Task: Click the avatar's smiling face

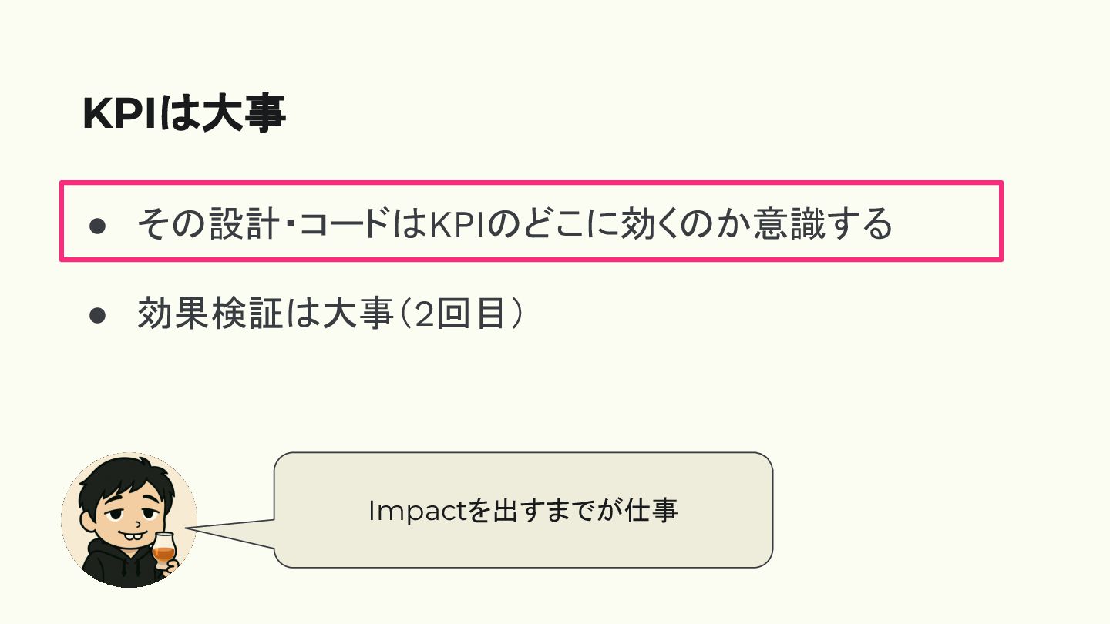Action: 129,518
